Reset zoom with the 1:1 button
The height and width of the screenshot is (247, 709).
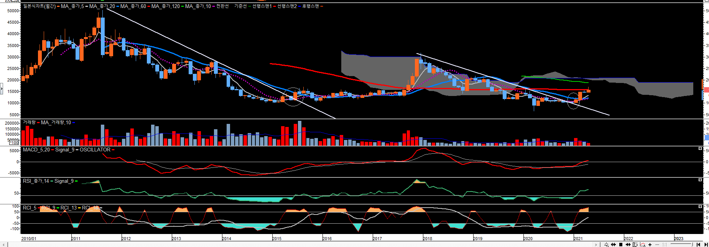(665, 245)
